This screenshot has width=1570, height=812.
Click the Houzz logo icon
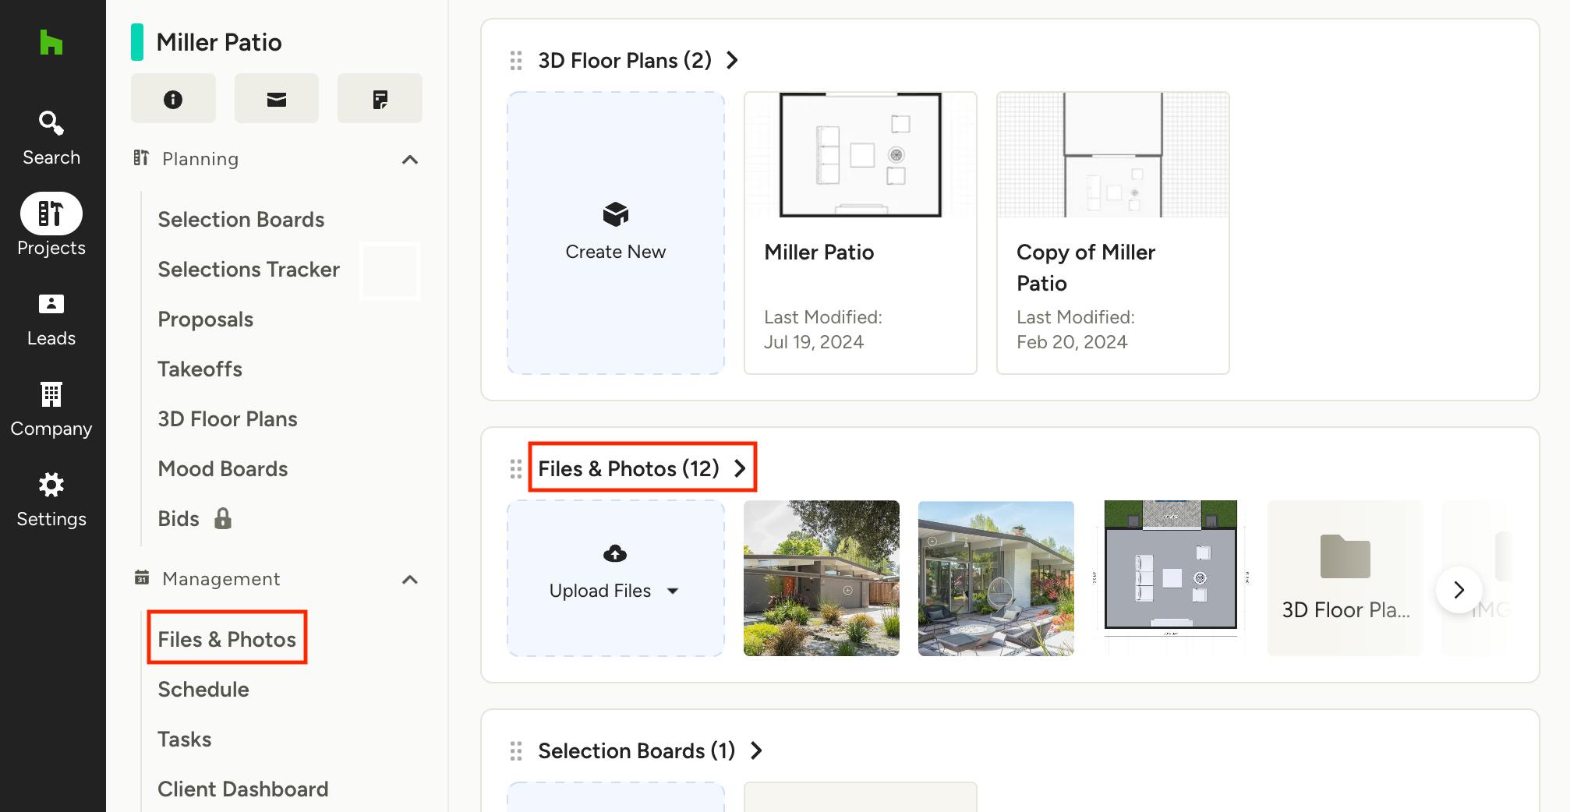tap(51, 42)
